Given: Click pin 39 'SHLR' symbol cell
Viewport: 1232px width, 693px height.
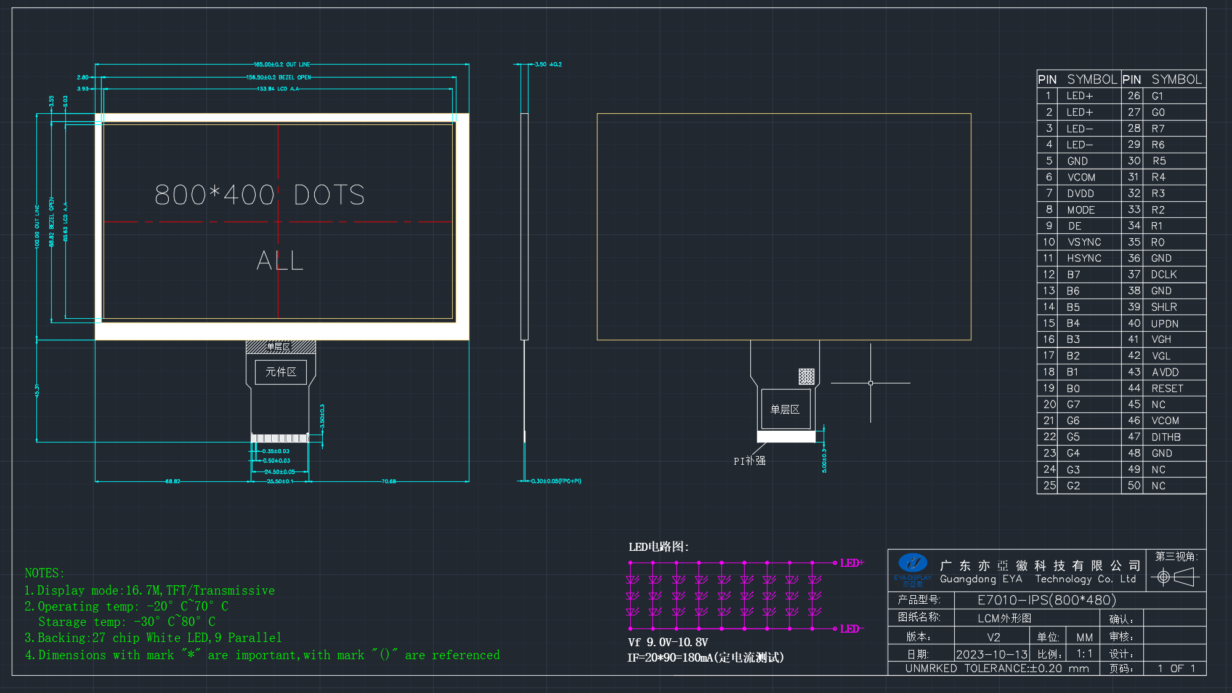Looking at the screenshot, I should (x=1174, y=307).
